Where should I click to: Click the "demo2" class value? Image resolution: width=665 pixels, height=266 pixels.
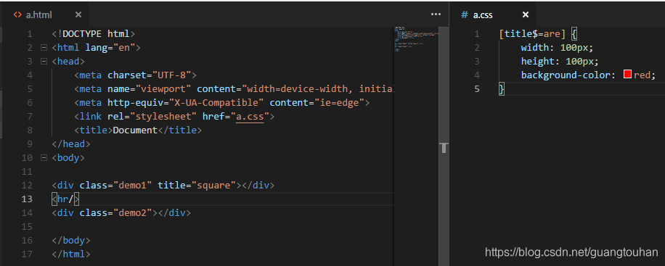coord(133,213)
